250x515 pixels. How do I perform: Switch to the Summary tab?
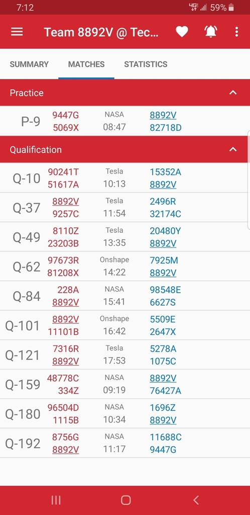click(x=29, y=64)
